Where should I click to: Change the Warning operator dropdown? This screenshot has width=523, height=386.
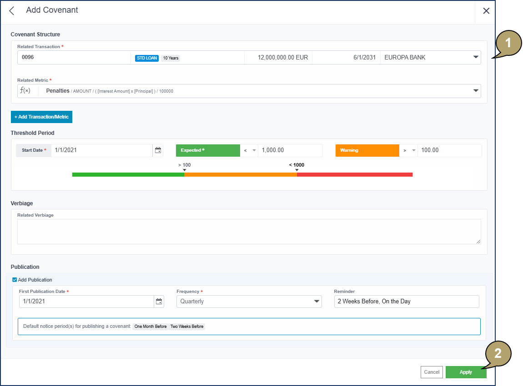(x=408, y=150)
